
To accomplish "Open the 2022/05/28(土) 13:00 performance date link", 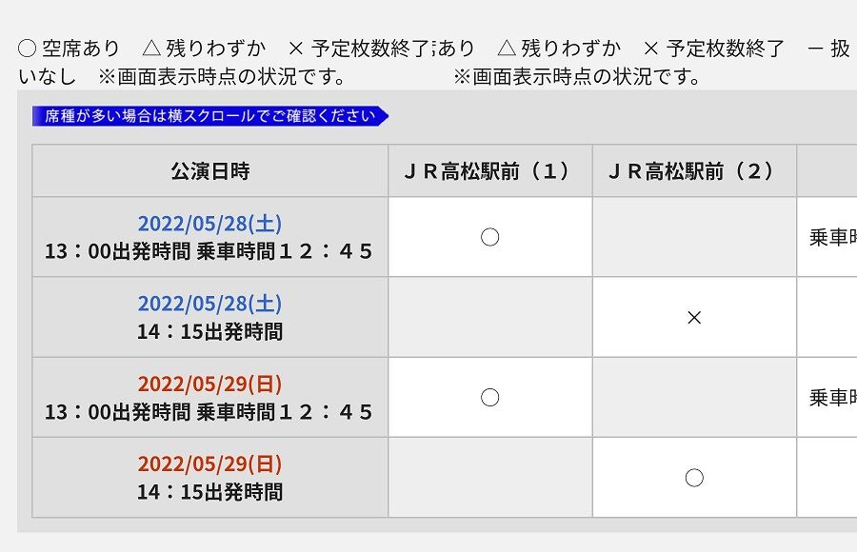I will point(213,224).
